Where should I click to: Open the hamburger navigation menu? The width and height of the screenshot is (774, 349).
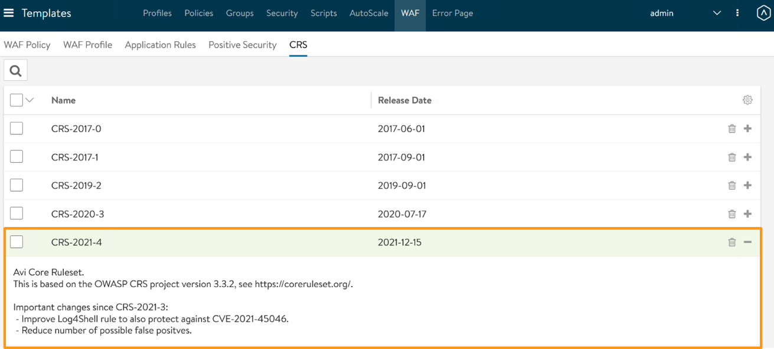coord(9,13)
